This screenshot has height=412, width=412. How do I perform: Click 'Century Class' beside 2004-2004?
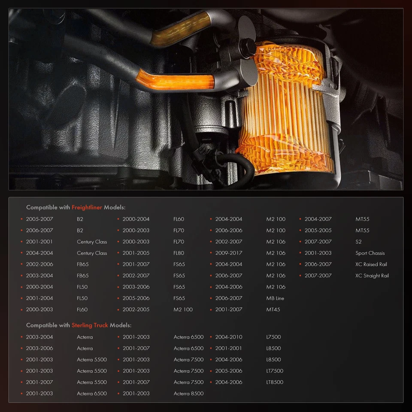pyautogui.click(x=92, y=253)
